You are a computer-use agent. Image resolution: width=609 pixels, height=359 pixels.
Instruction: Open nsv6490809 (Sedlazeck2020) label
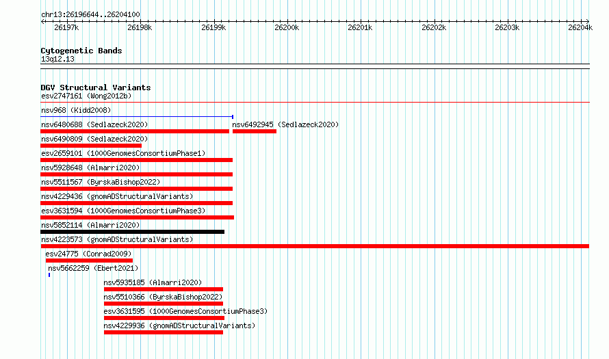click(94, 139)
